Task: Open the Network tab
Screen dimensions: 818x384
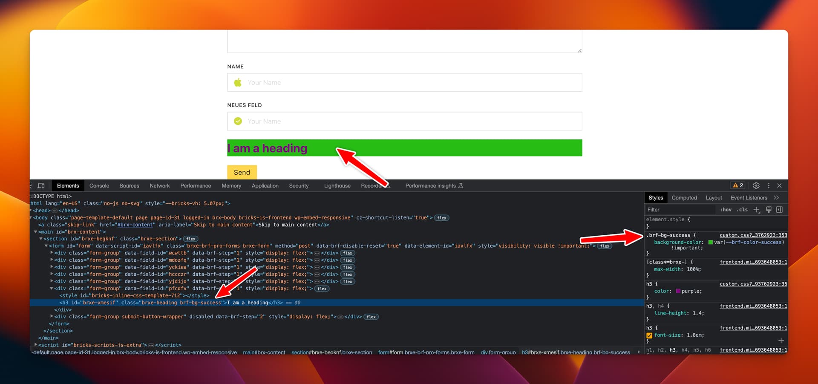Action: [x=160, y=186]
